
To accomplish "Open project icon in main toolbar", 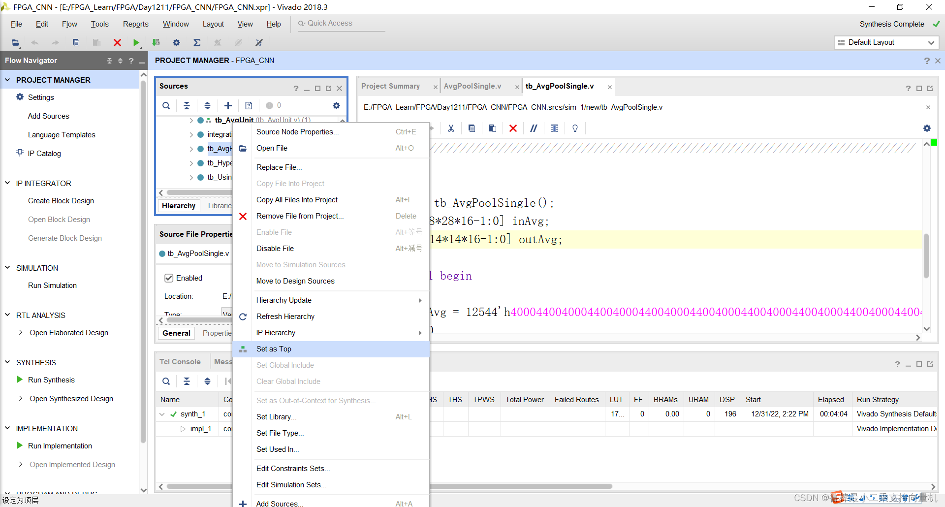I will 15,43.
